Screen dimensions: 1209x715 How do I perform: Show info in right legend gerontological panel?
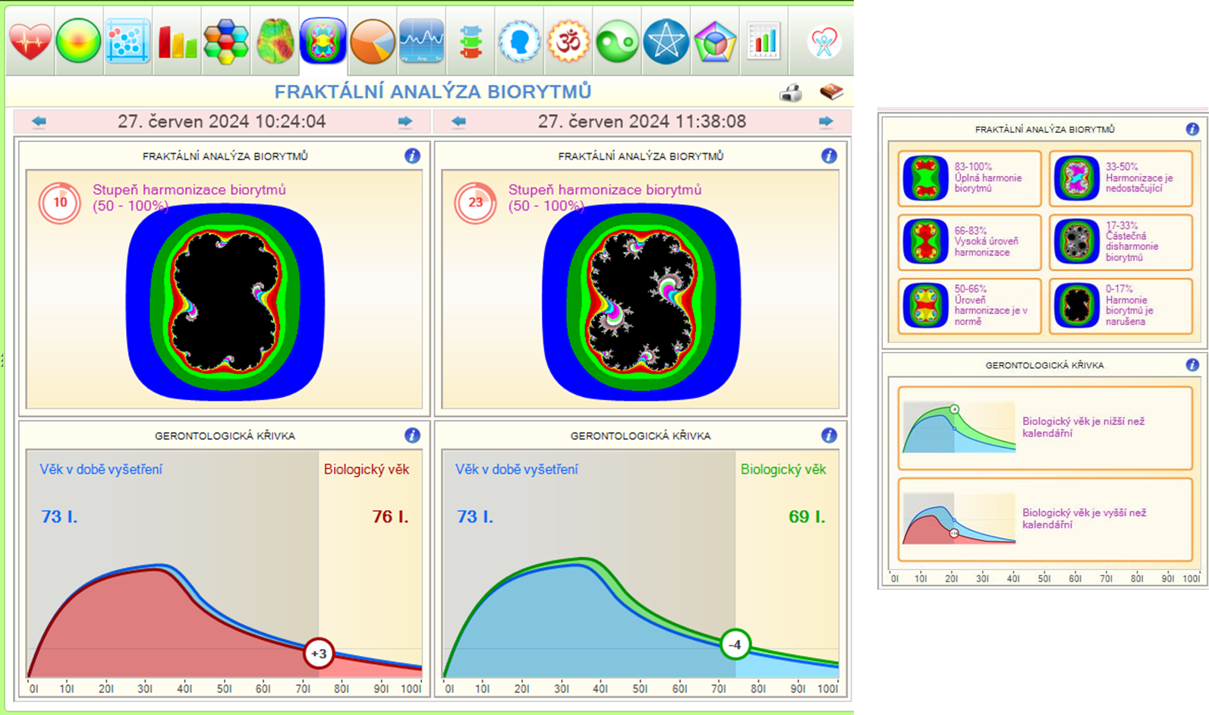point(1192,364)
